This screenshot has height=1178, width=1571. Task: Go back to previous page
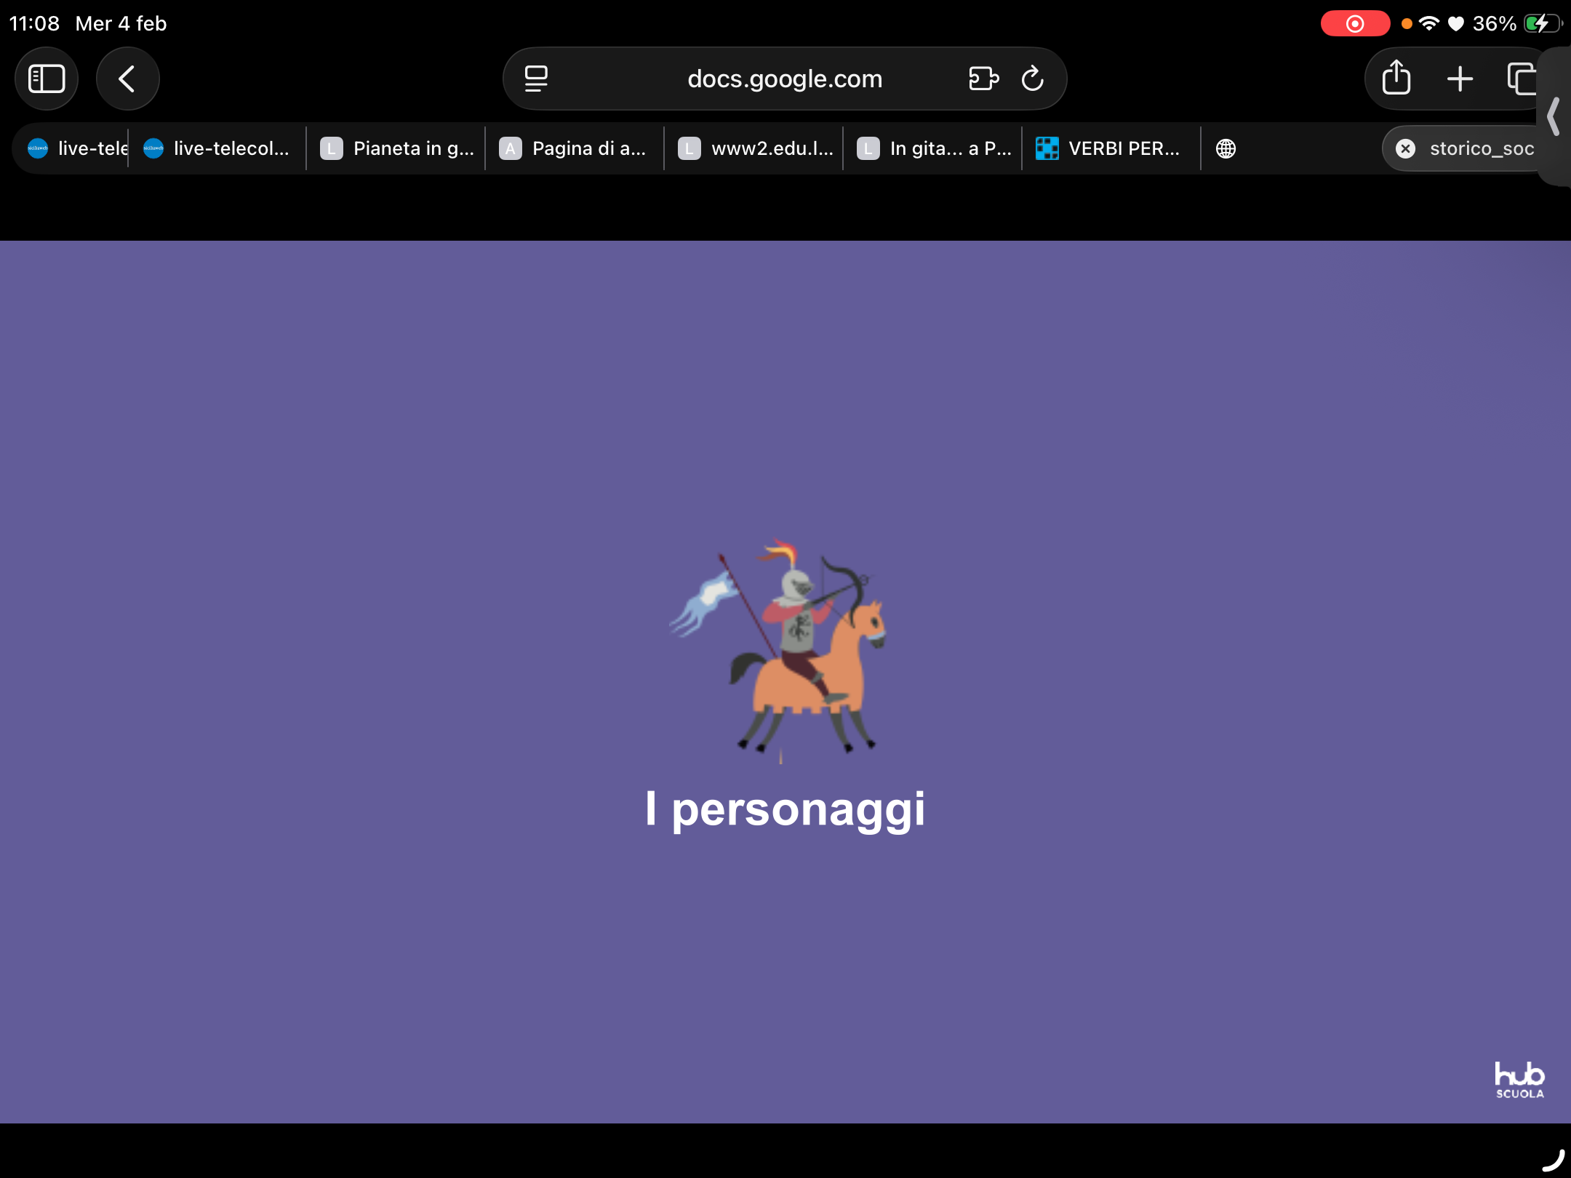pyautogui.click(x=127, y=79)
